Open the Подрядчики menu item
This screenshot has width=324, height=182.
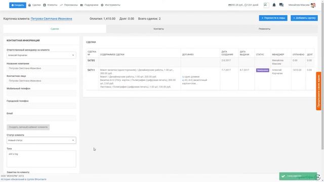pyautogui.click(x=91, y=5)
